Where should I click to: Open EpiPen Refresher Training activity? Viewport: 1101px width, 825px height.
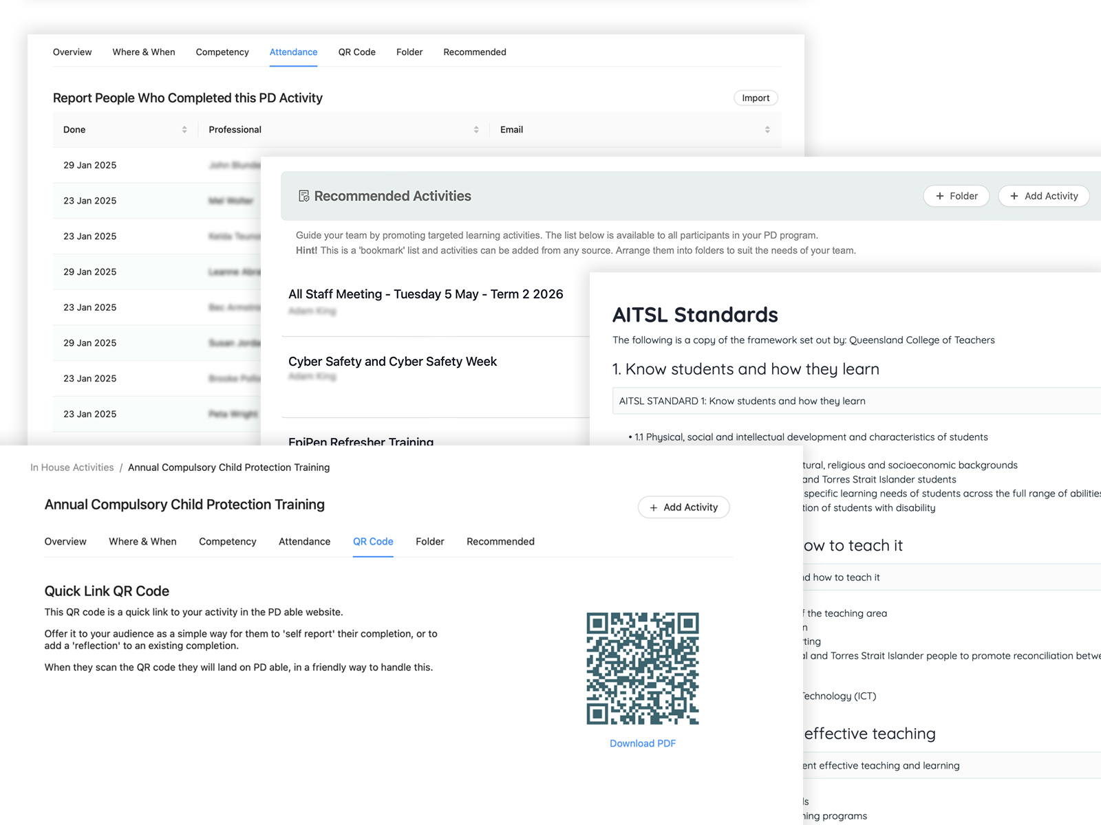(361, 441)
